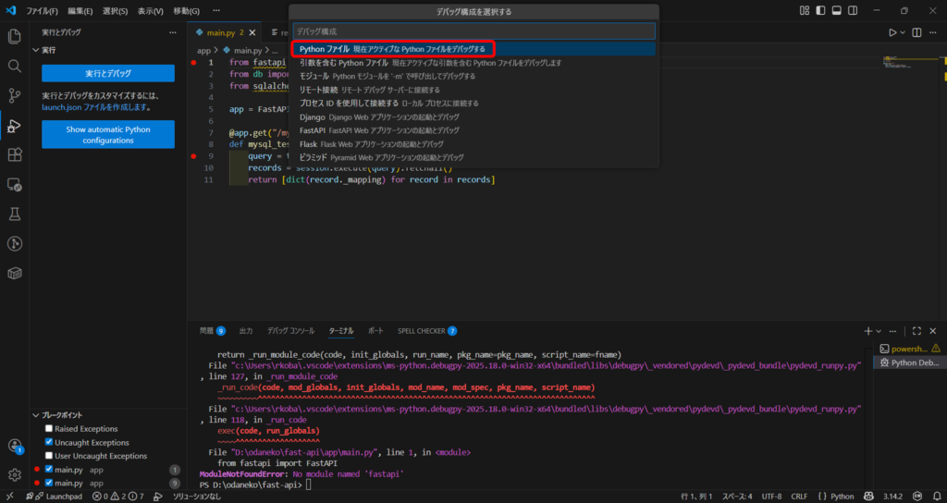The width and height of the screenshot is (947, 503).
Task: Disable the Uncaught Exceptions checkbox
Action: pos(49,443)
